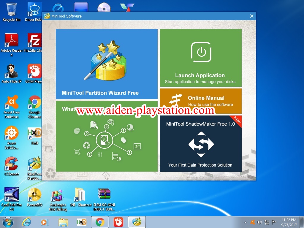Screen dimensions: 304x228
Task: Open the volume control in system tray
Action: click(x=259, y=222)
